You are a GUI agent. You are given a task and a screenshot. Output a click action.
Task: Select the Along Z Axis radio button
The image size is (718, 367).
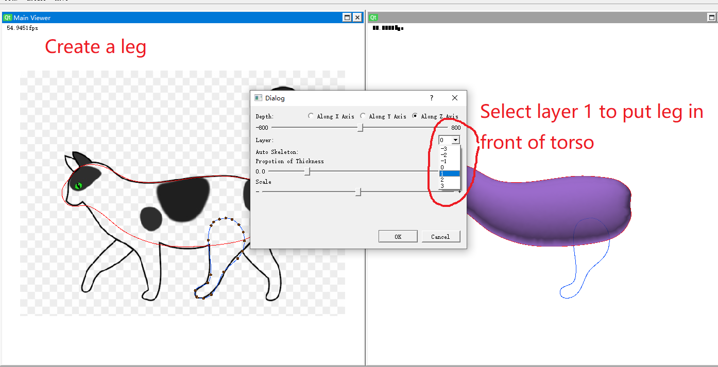415,116
